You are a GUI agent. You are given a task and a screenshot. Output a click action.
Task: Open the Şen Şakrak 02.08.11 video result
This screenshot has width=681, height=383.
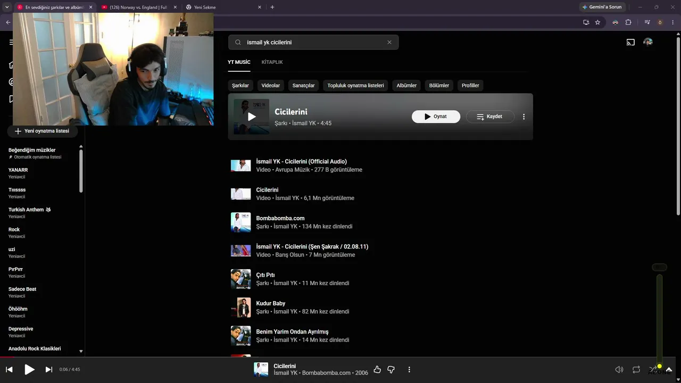click(312, 246)
